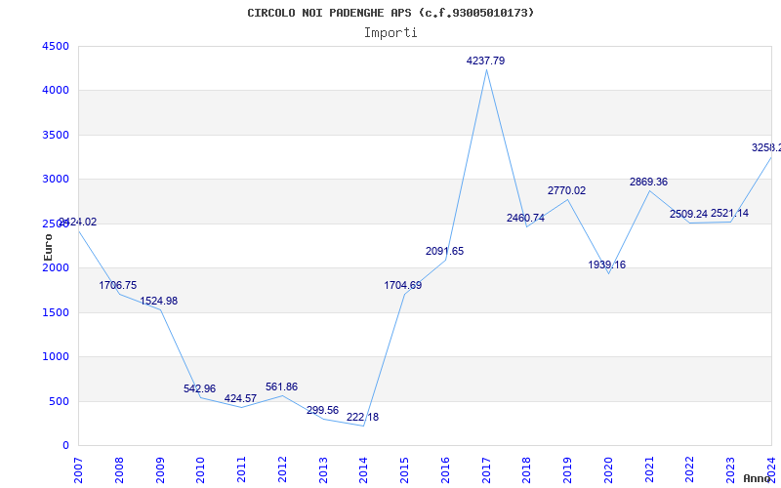781x488 pixels.
Task: Click the 3500 y-axis tick label
Action: (x=56, y=135)
